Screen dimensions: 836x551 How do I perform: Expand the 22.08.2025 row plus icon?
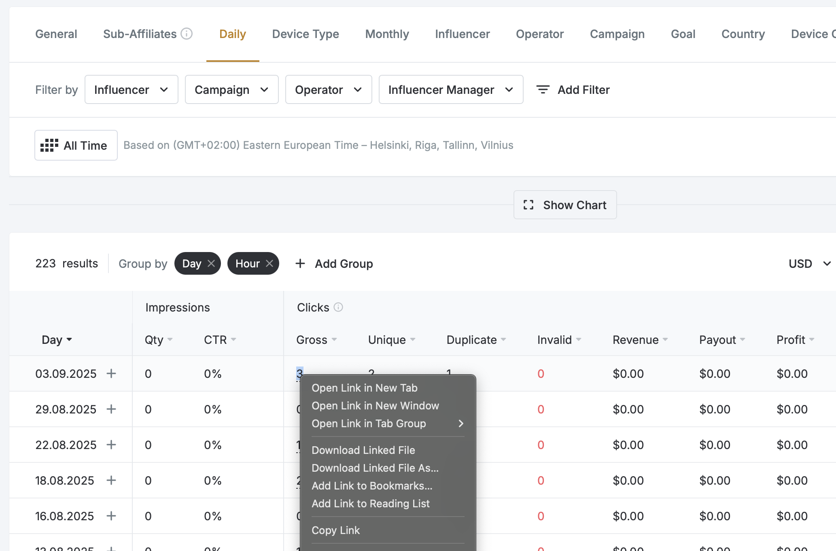111,445
